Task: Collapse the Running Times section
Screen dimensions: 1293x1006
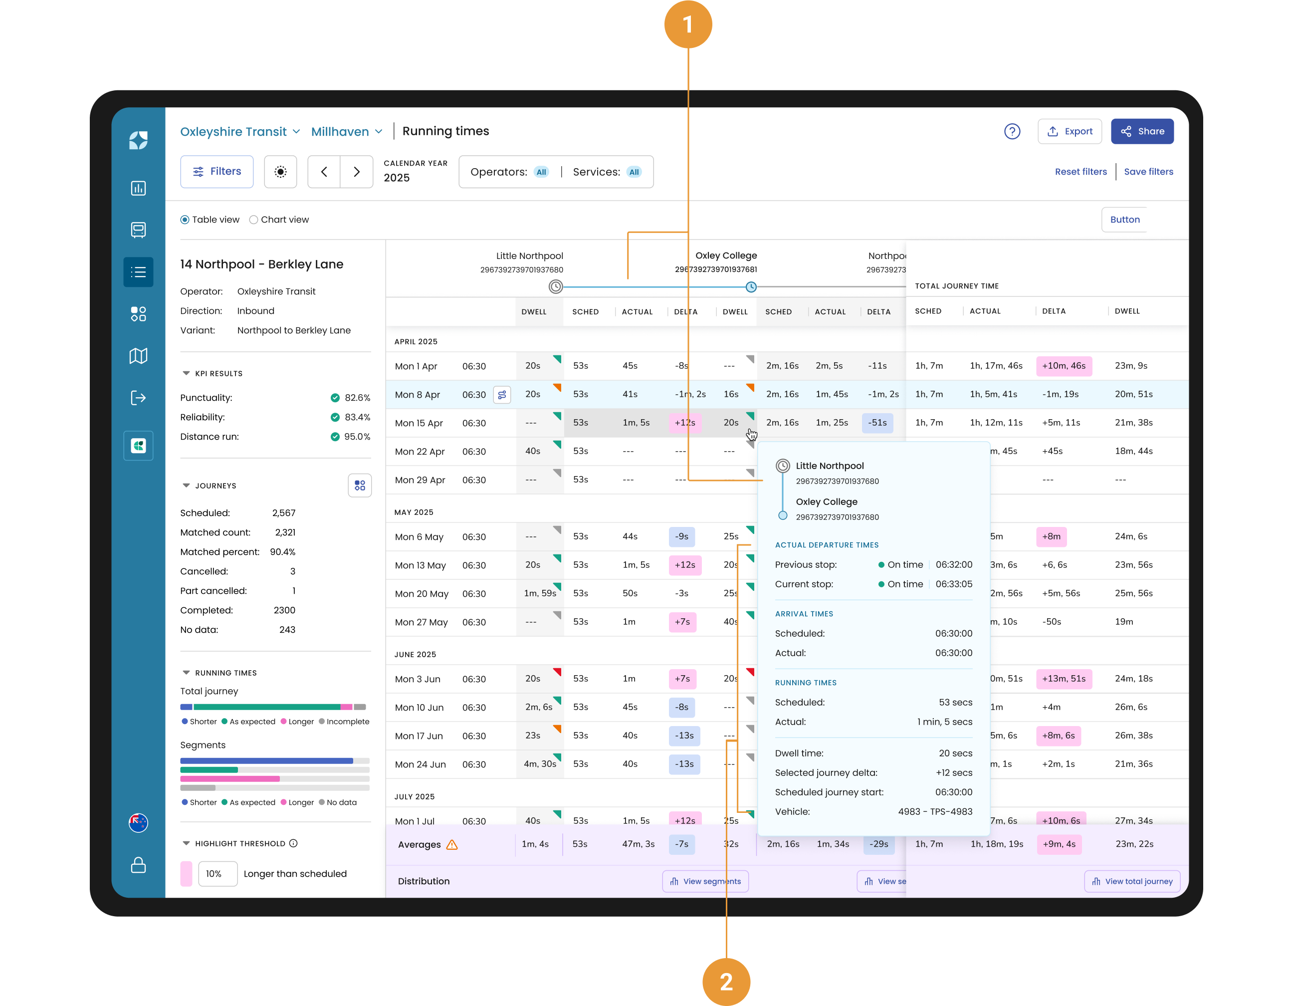Action: tap(186, 673)
